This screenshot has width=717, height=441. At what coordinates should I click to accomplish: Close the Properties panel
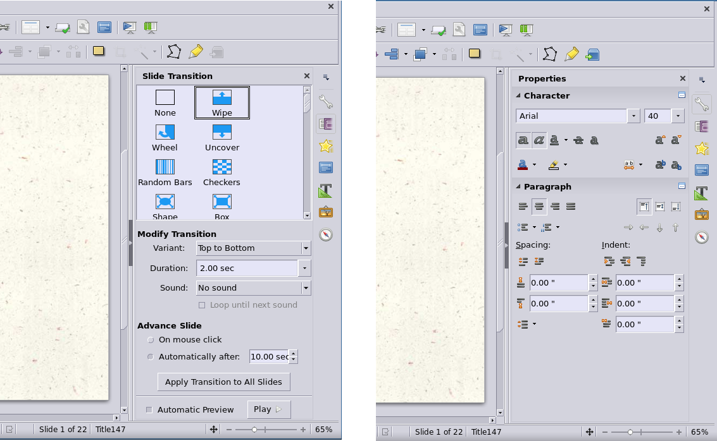coord(683,78)
